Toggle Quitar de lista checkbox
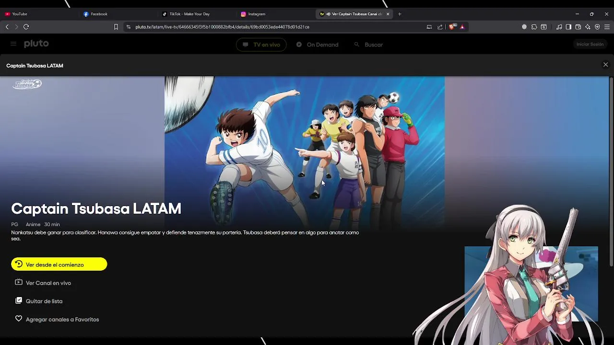The height and width of the screenshot is (345, 614). pos(19,300)
